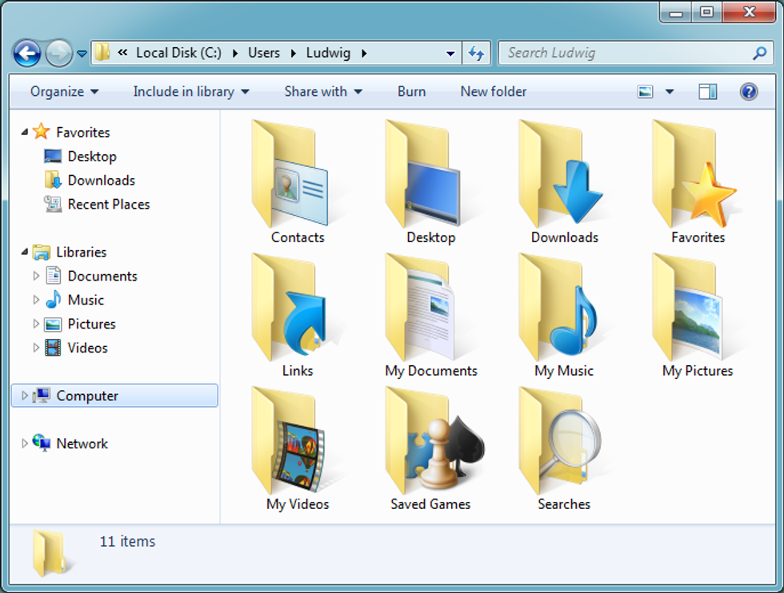This screenshot has width=784, height=593.
Task: Toggle the preview pane button
Action: (x=707, y=91)
